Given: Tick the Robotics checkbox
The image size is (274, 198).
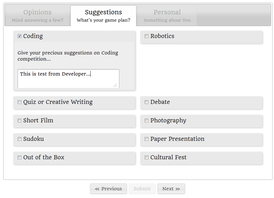Looking at the screenshot, I should pos(146,36).
